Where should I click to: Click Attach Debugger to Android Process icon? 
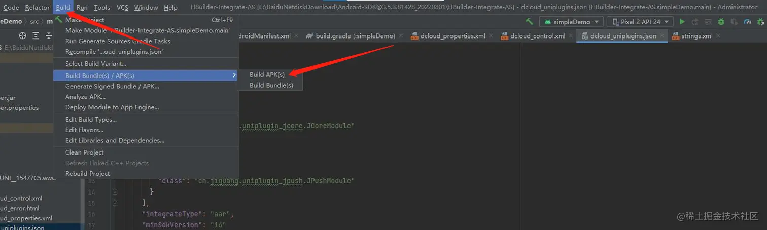(760, 22)
